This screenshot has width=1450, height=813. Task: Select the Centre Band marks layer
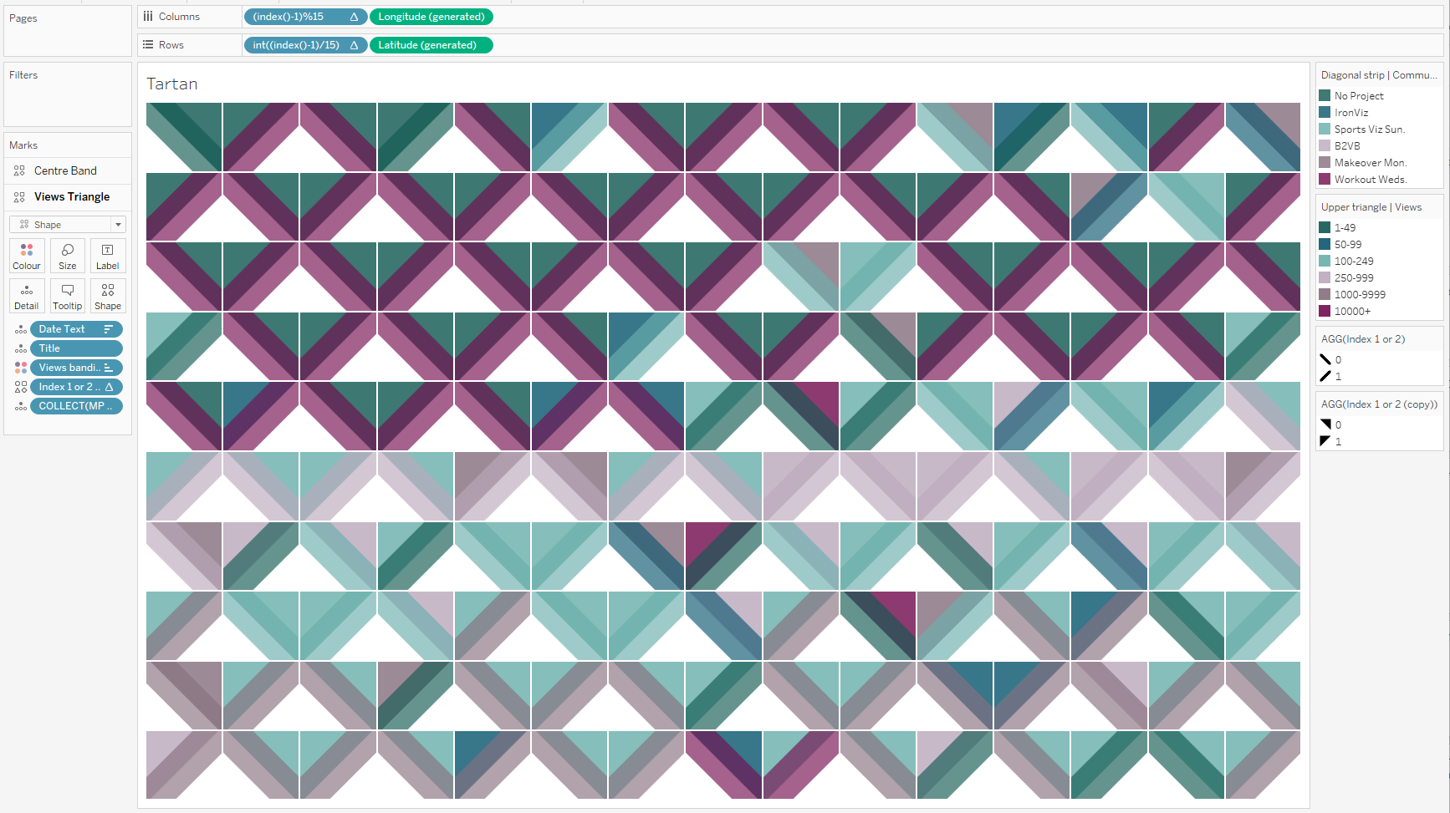pos(68,170)
